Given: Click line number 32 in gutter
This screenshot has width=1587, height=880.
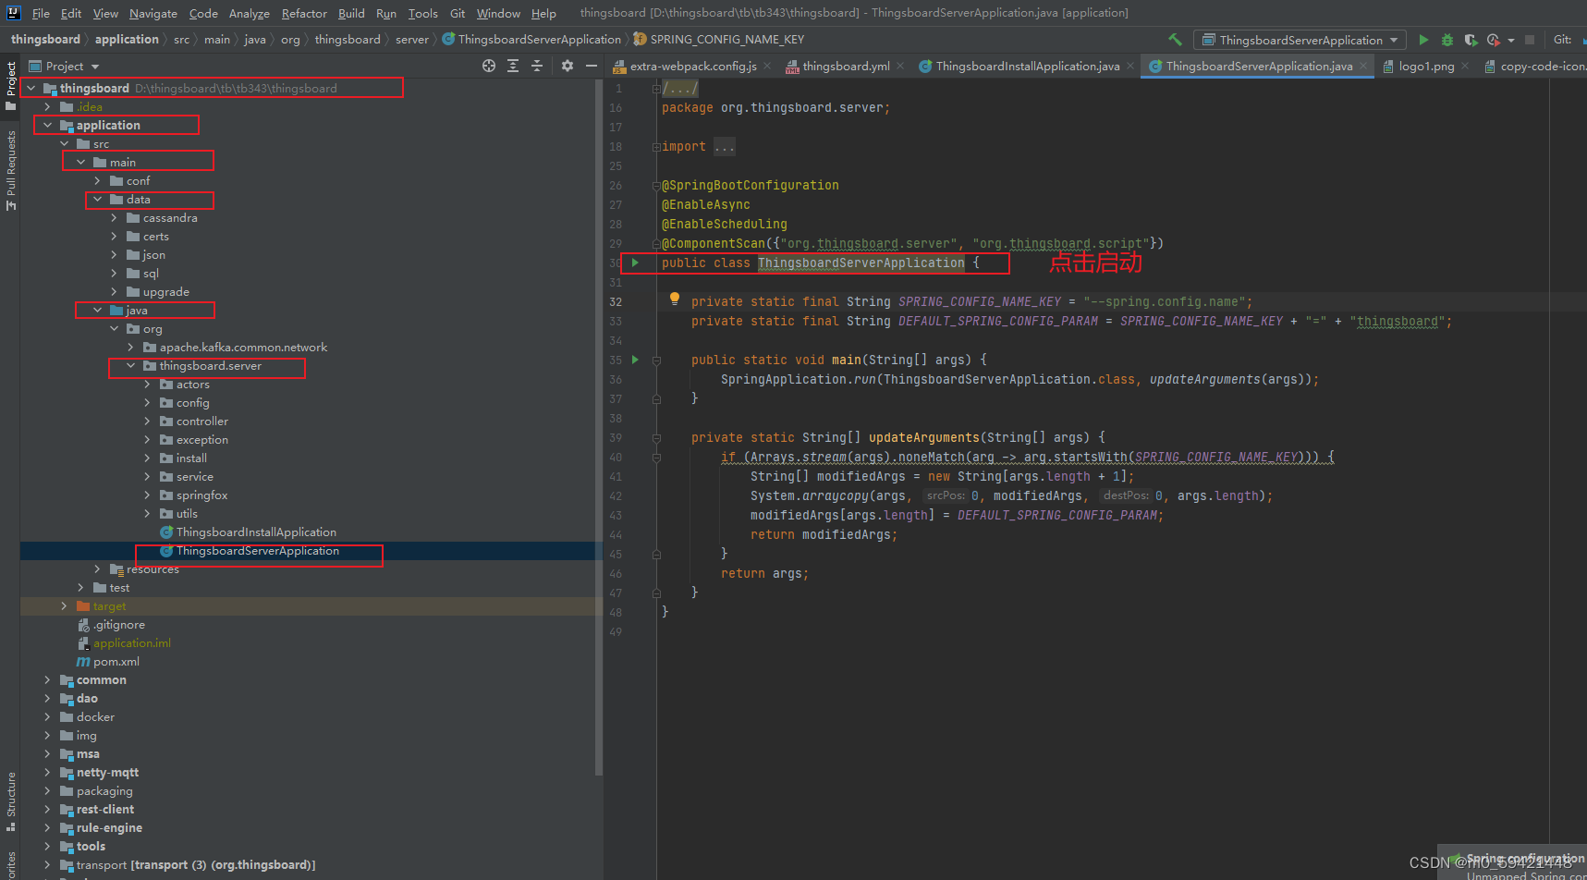Looking at the screenshot, I should 616,302.
